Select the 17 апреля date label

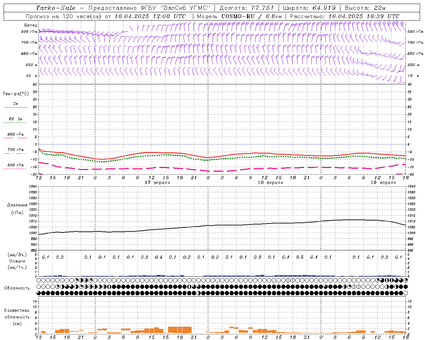click(157, 183)
